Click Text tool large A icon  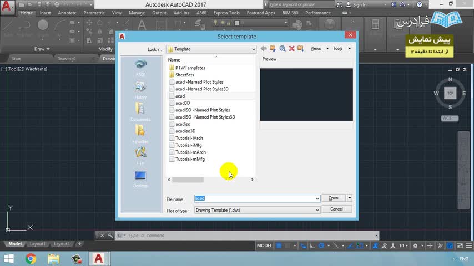point(142,25)
